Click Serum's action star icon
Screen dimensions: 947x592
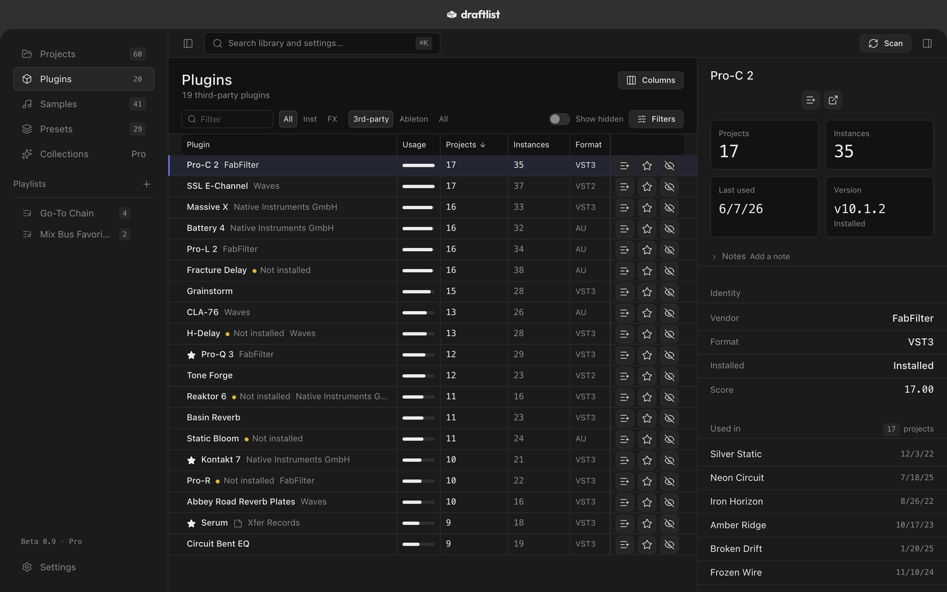coord(647,524)
